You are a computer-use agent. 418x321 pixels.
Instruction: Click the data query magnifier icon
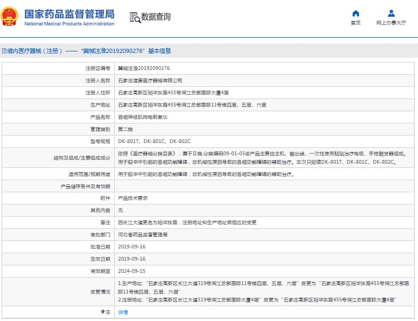coord(135,17)
